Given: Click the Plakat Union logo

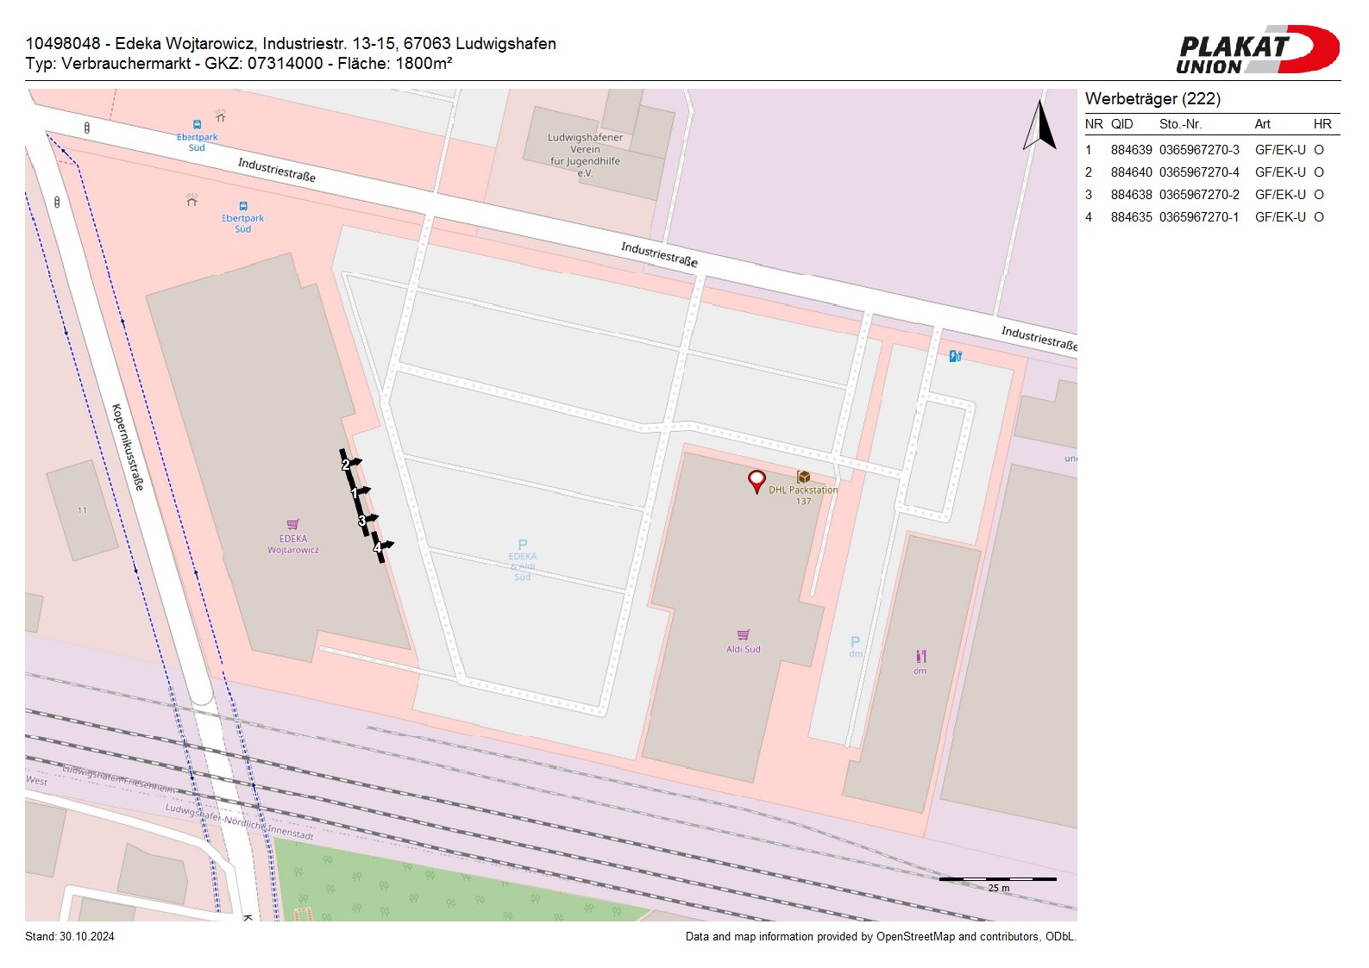Looking at the screenshot, I should pyautogui.click(x=1257, y=50).
